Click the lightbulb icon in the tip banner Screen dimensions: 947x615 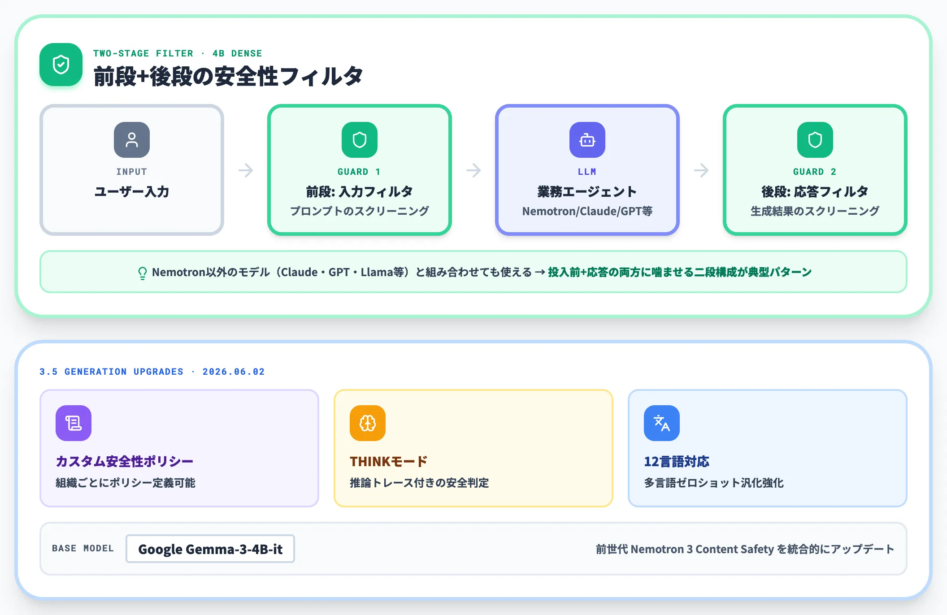[142, 273]
